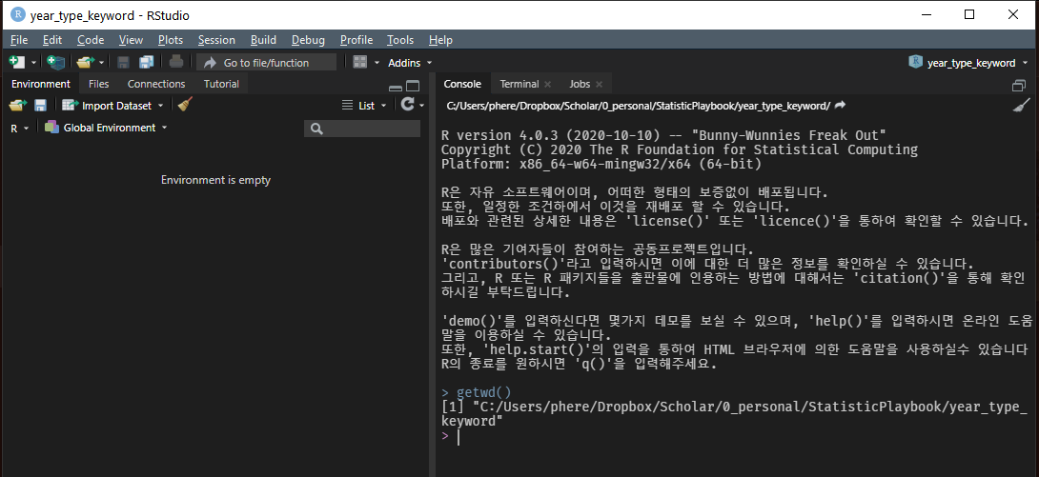This screenshot has width=1039, height=477.
Task: Switch to the Tutorial tab
Action: (221, 84)
